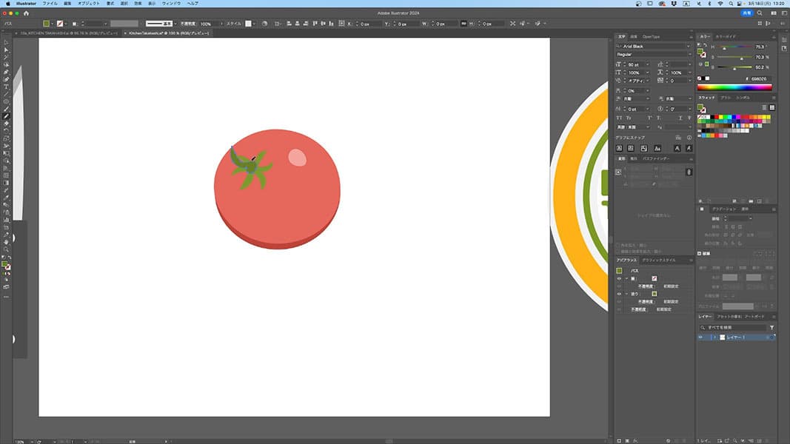Toggle visibility of the stroke appearance row
The width and height of the screenshot is (790, 444).
[619, 278]
